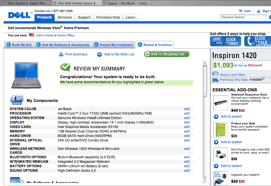Edit the Bluetooth Options selection
The image size is (271, 186).
coord(187,157)
